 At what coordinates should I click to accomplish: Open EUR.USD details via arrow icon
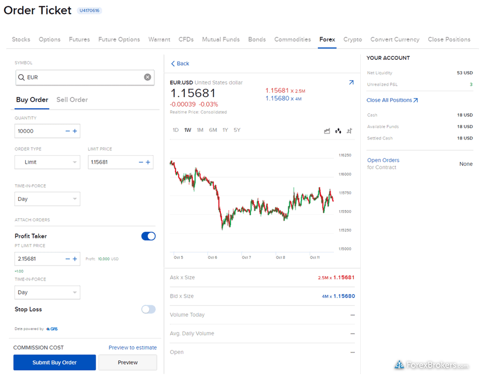click(351, 83)
